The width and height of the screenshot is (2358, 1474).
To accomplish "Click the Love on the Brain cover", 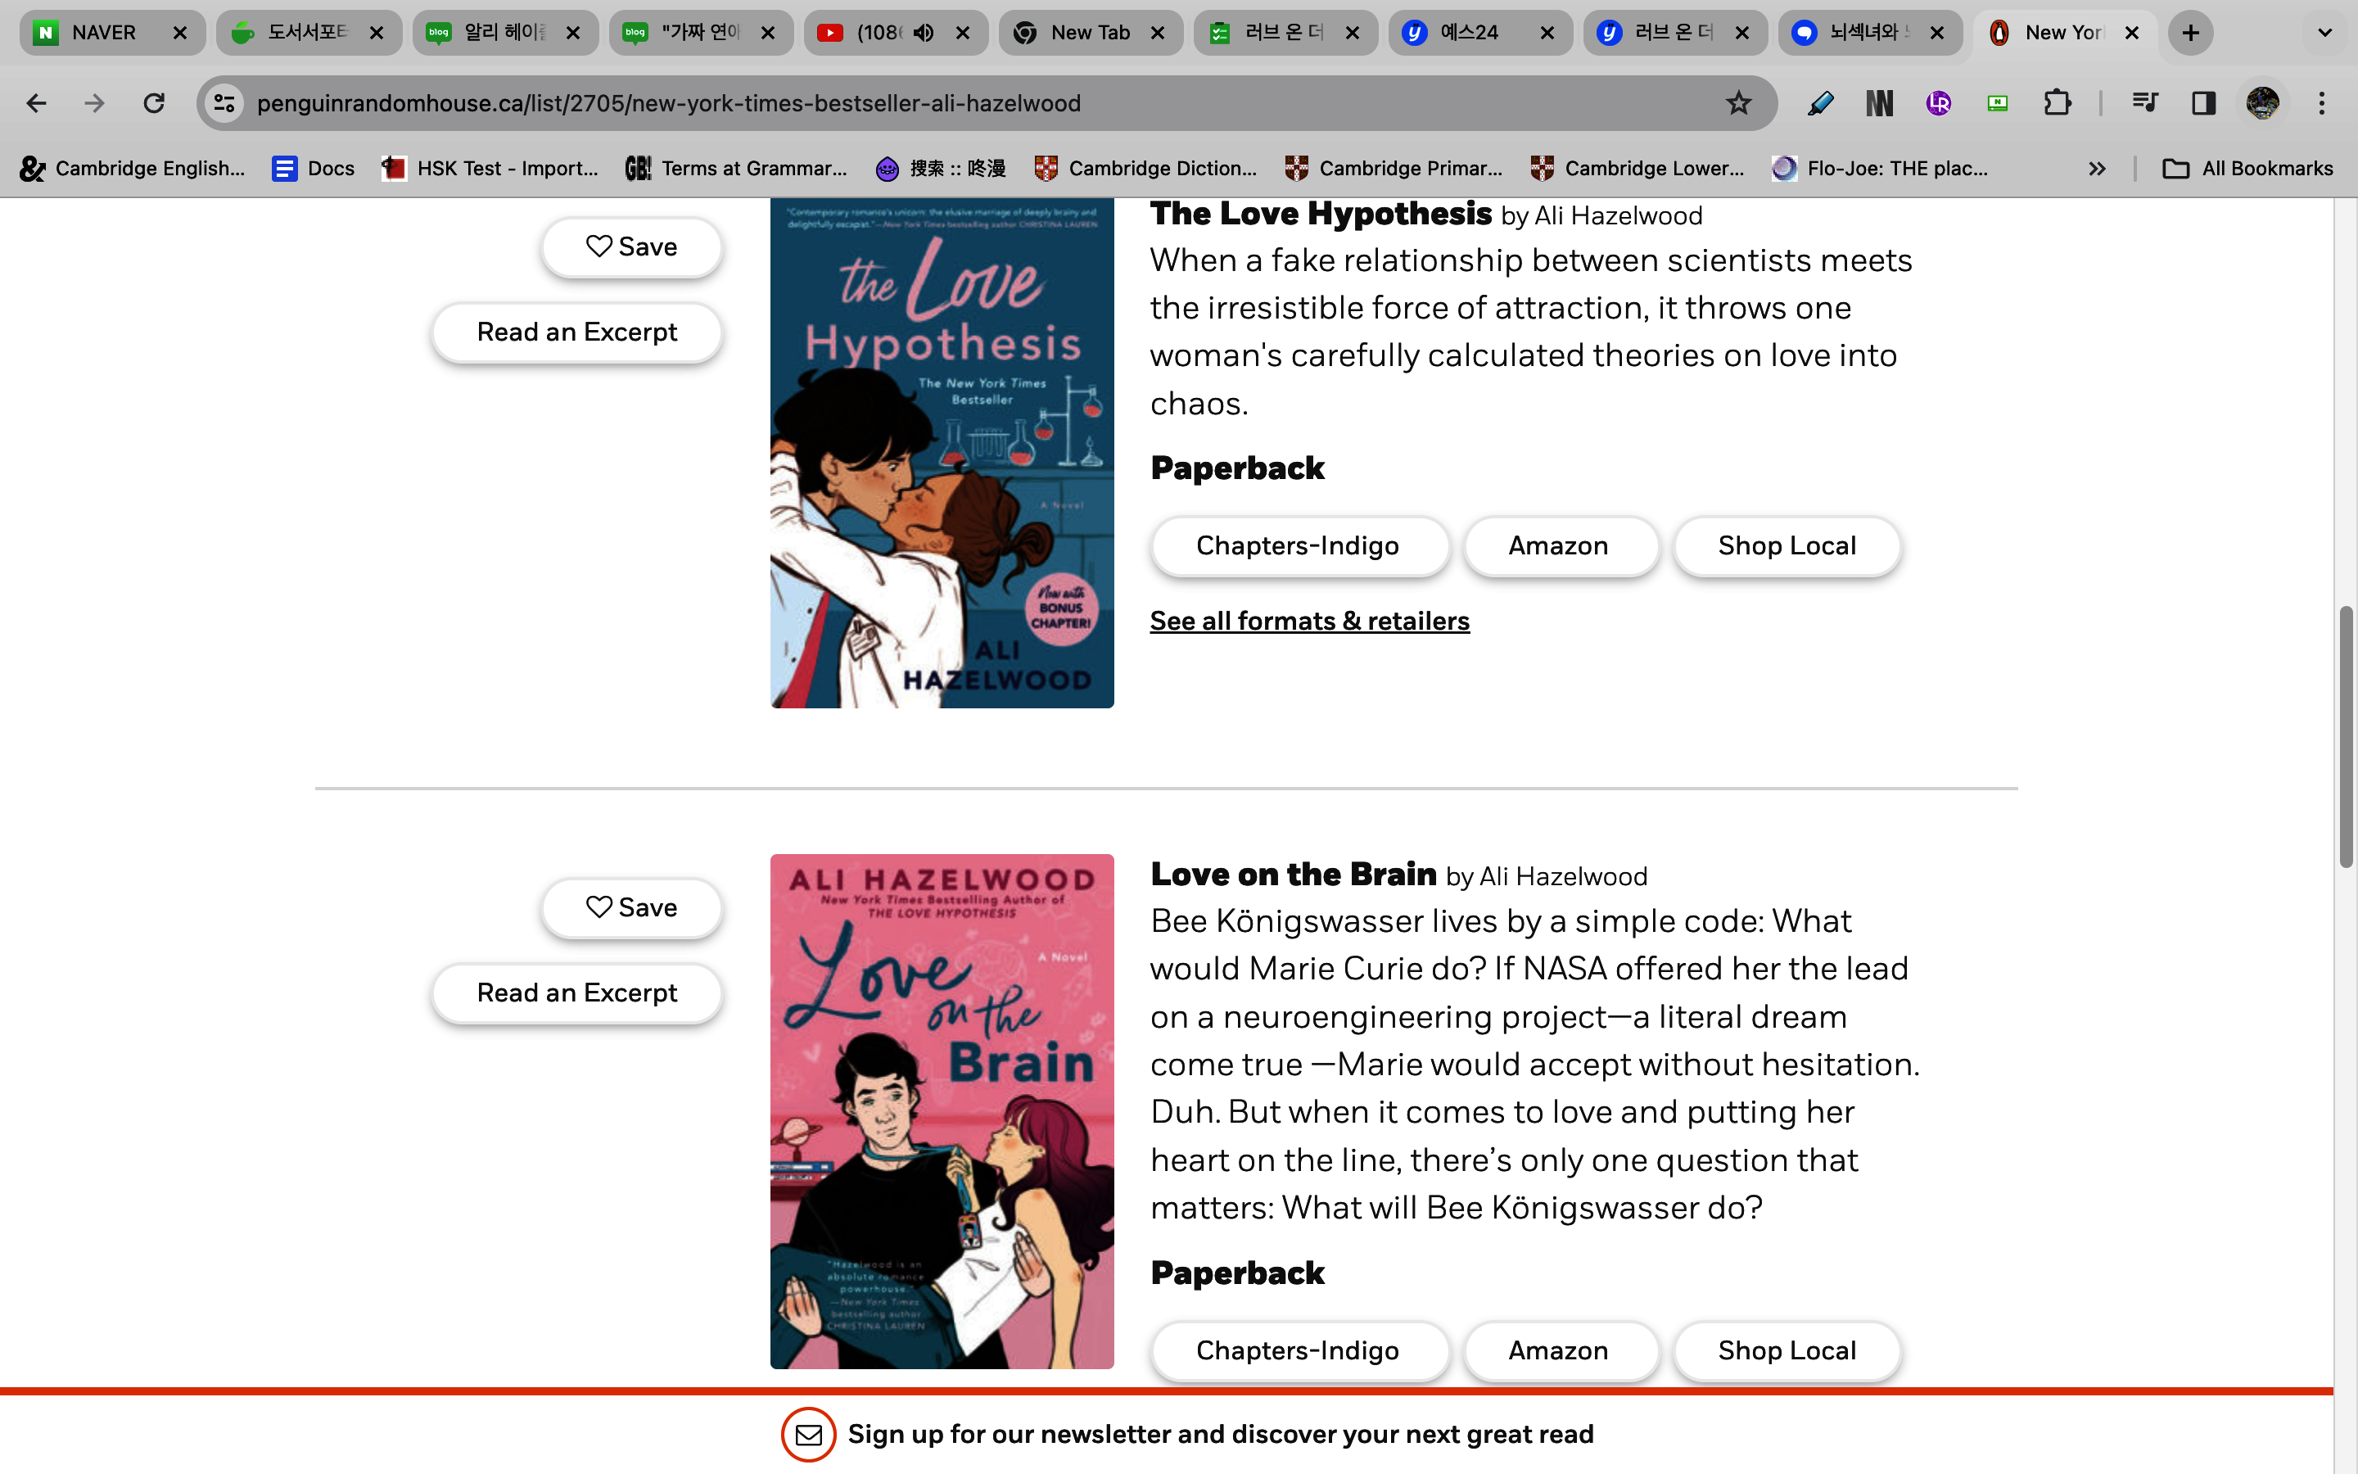I will (942, 1111).
